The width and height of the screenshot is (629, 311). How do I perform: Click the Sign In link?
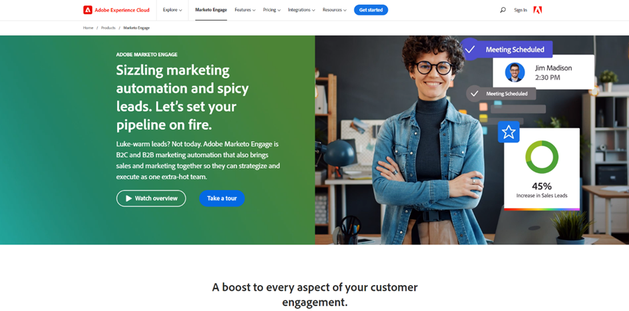click(x=521, y=10)
